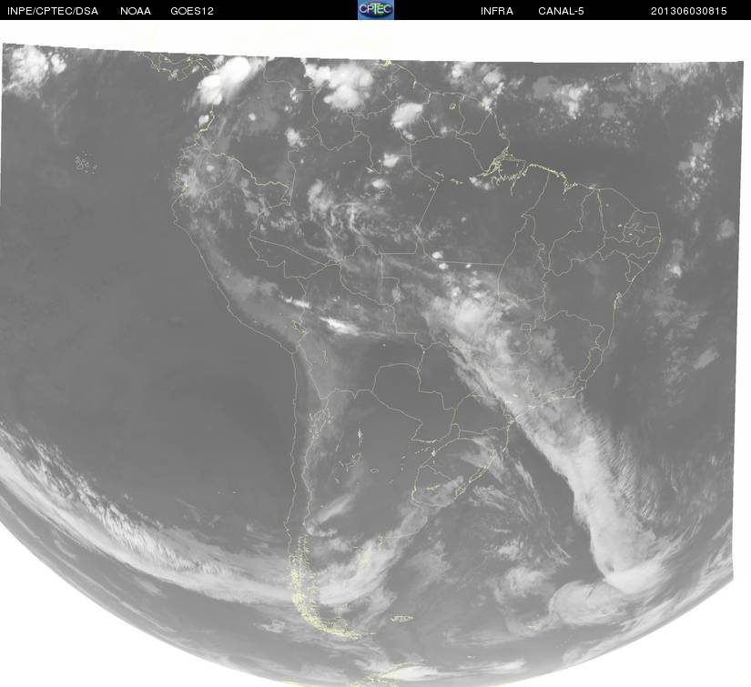Click the GOES12 satellite label
The height and width of the screenshot is (687, 751).
click(192, 11)
